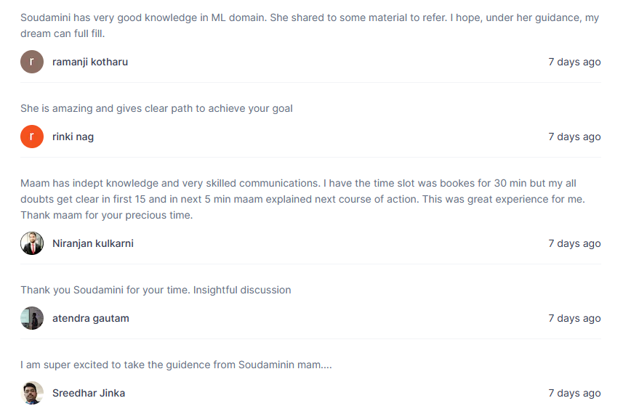623x414 pixels.
Task: Open atendra gautam's profile photo
Action: pos(32,318)
